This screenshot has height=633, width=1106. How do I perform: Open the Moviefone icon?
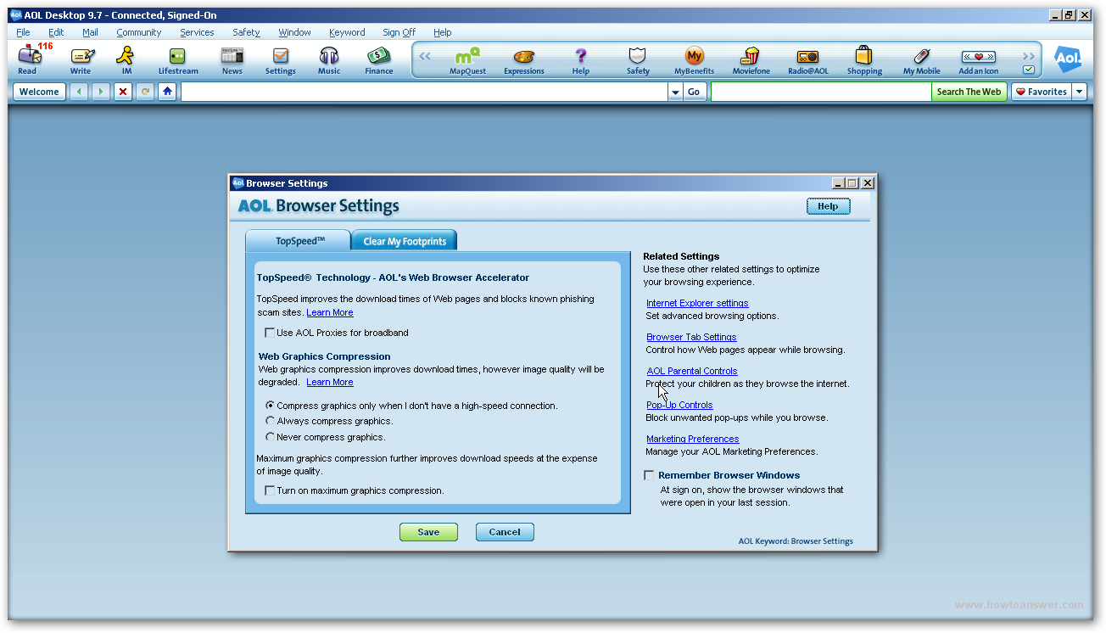click(750, 59)
